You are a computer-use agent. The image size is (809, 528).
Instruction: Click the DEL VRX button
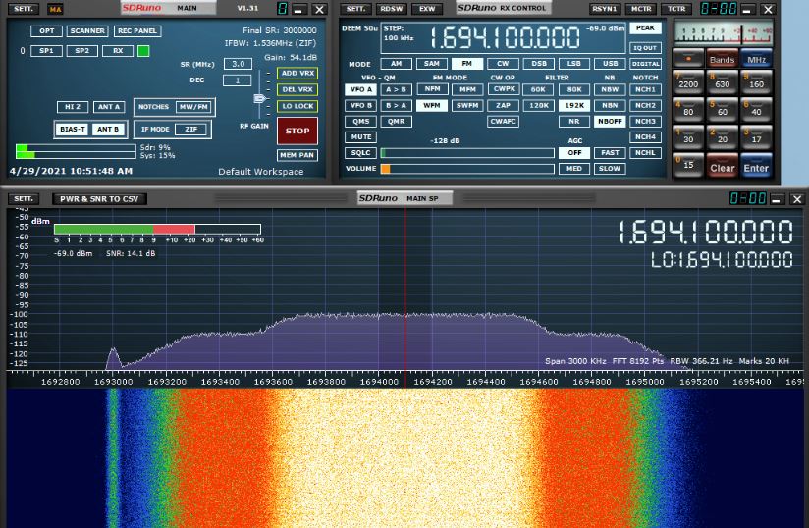[297, 89]
